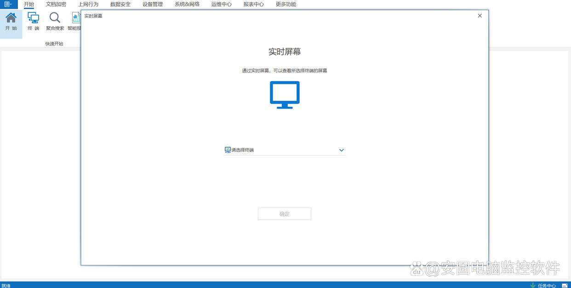Click the message icon at status bar right
Viewport: 571px width, 288px height.
[565, 286]
